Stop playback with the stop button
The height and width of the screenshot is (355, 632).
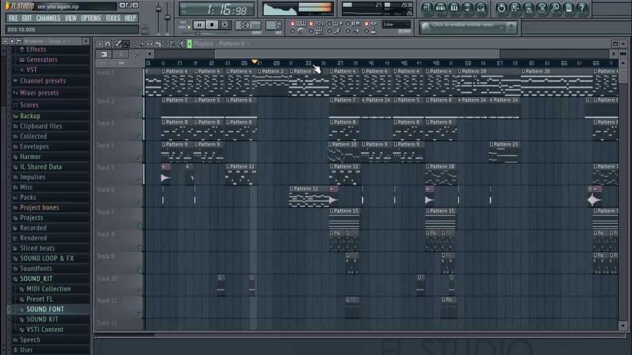pyautogui.click(x=212, y=25)
